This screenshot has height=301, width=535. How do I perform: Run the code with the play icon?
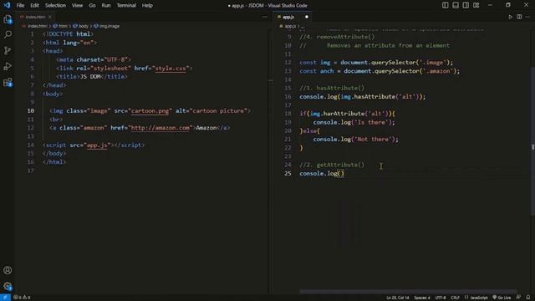click(510, 17)
